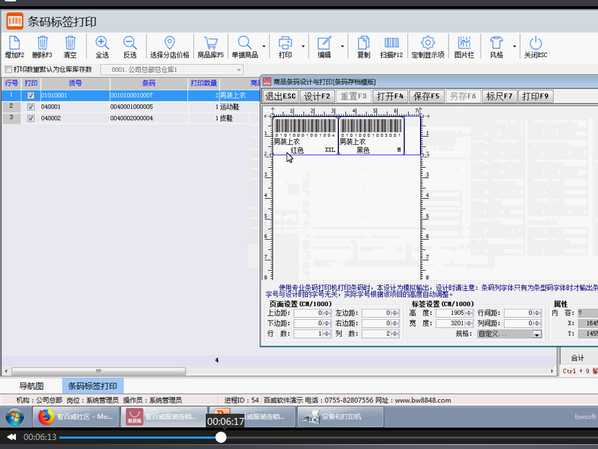Click the 扫描F12 barcode scan icon
The height and width of the screenshot is (449, 598).
tap(391, 44)
